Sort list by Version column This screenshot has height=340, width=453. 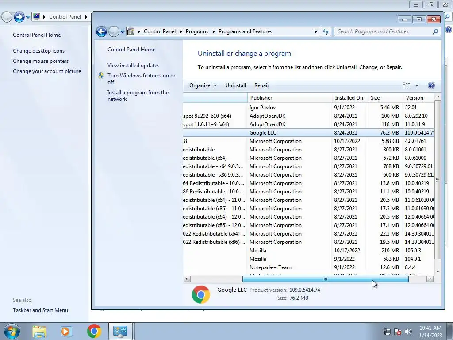pyautogui.click(x=418, y=98)
